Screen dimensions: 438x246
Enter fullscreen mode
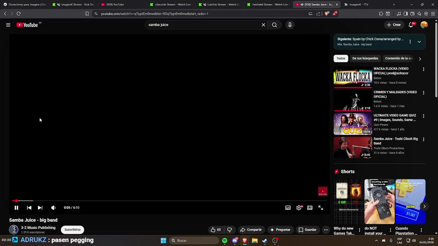[321, 208]
